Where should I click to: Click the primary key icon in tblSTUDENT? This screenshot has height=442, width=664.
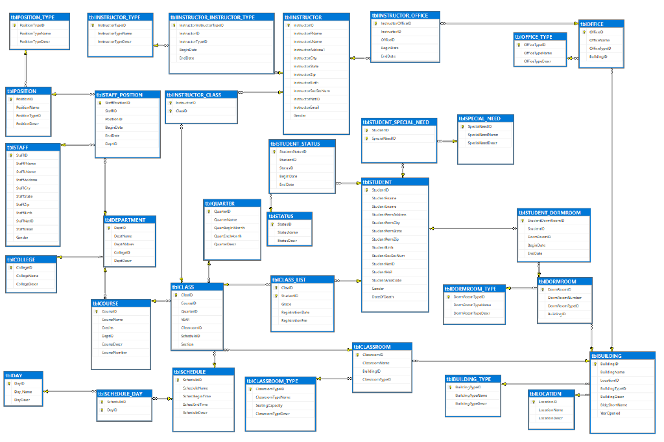coord(365,190)
